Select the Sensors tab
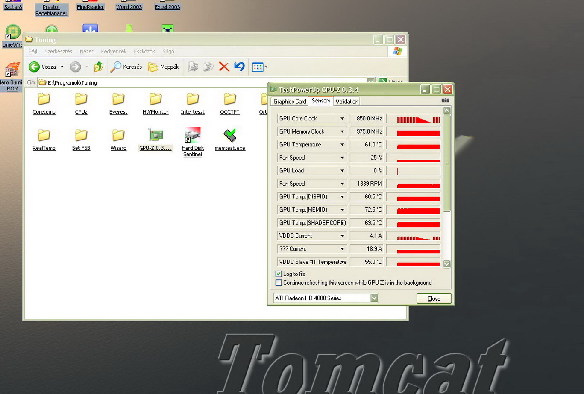This screenshot has width=584, height=394. (321, 101)
